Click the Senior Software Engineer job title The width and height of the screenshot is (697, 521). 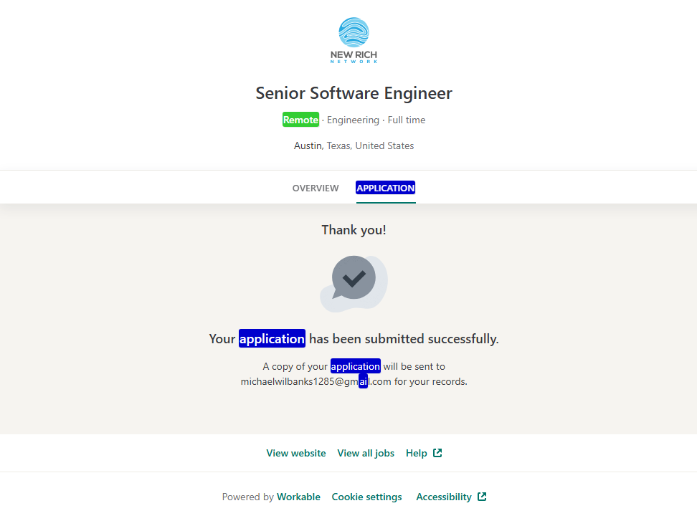(x=354, y=93)
